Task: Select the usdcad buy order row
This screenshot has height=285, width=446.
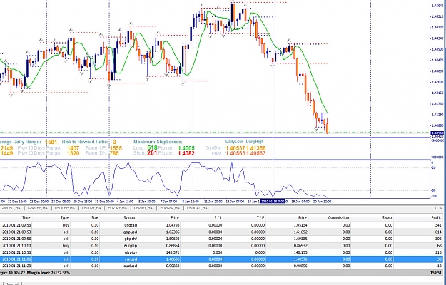Action: point(222,225)
